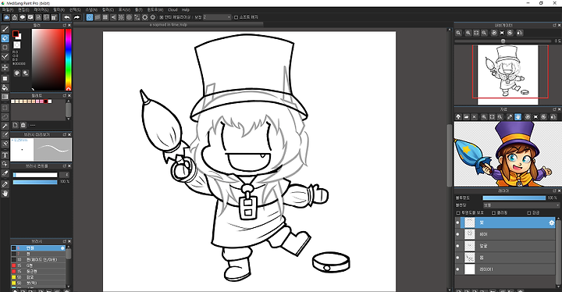Screen dimensions: 562x292
Task: Select the Eraser tool
Action: click(5, 38)
